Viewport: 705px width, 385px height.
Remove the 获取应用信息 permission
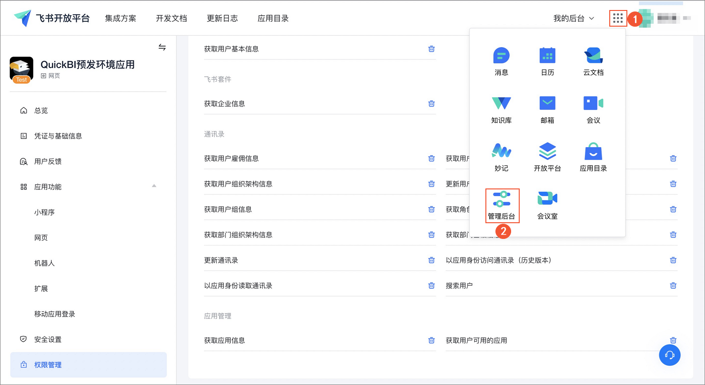coord(432,340)
